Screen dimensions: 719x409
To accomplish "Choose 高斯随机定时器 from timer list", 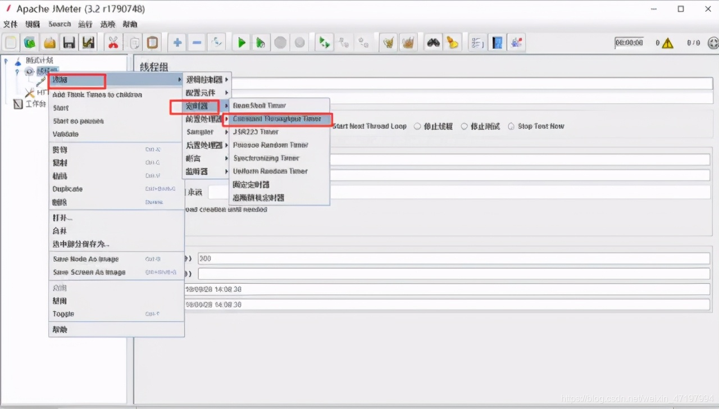I will tap(279, 198).
